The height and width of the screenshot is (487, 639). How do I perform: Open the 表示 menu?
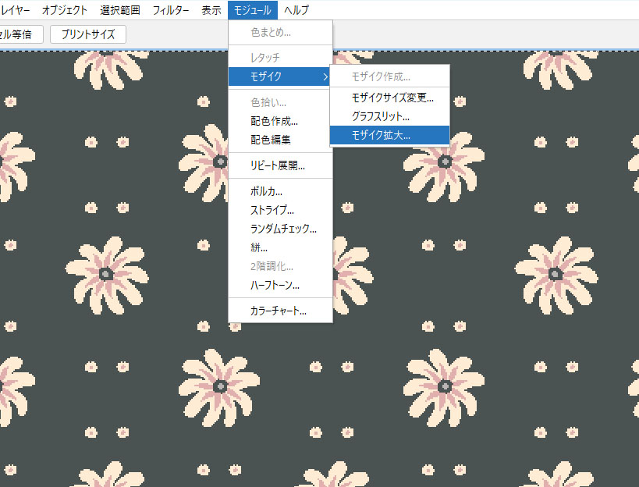(x=211, y=10)
